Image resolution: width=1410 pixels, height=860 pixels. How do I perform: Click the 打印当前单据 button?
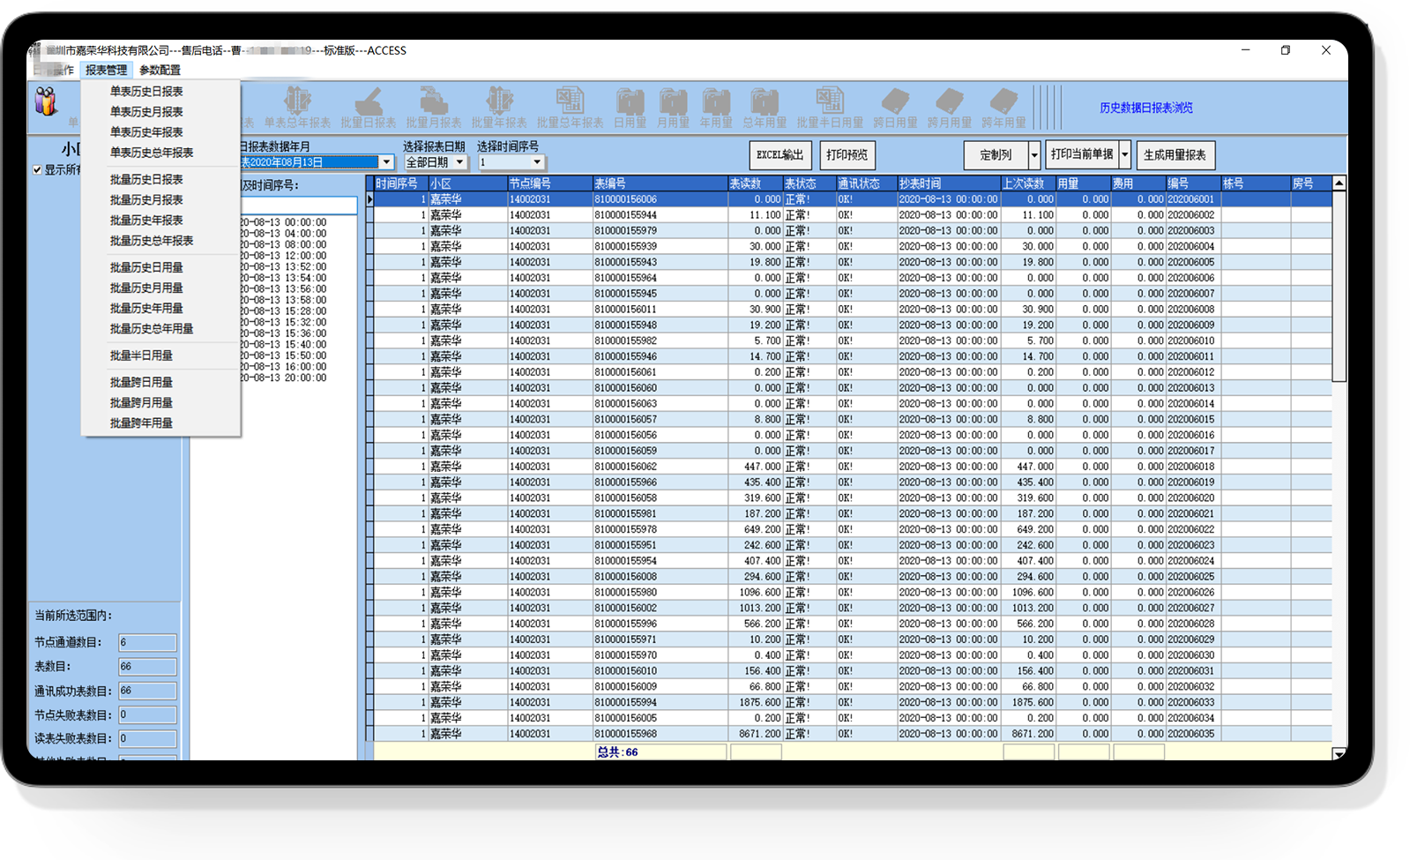1082,155
